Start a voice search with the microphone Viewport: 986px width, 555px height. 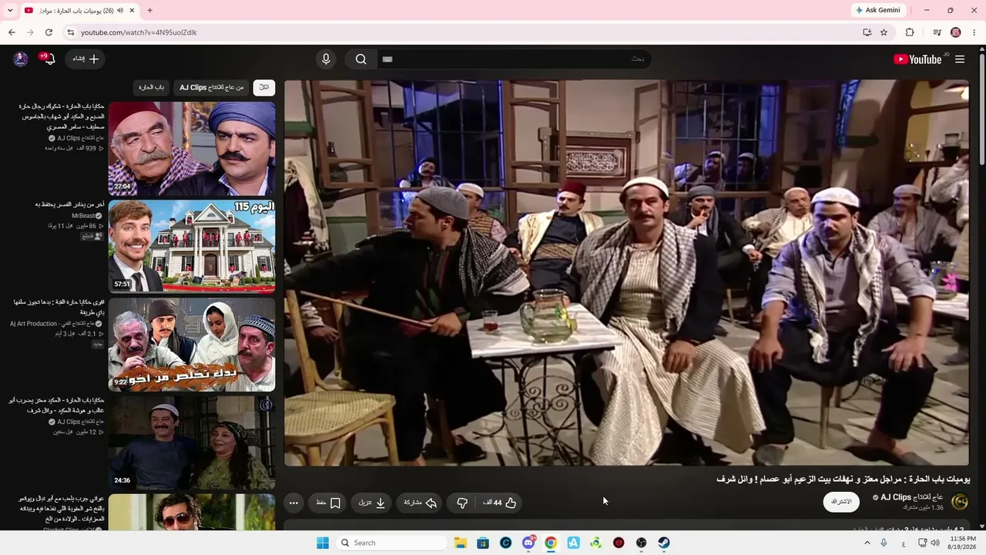tap(326, 59)
